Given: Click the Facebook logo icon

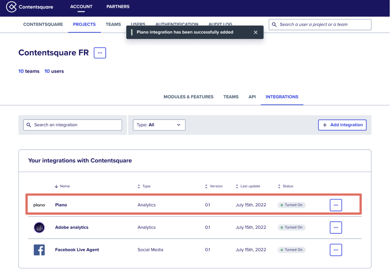Looking at the screenshot, I should [39, 250].
